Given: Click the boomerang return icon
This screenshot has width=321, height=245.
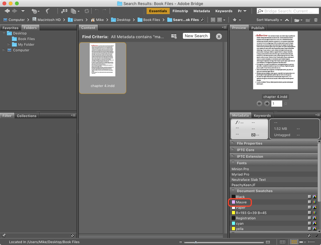Looking at the screenshot, I should click(x=48, y=11).
